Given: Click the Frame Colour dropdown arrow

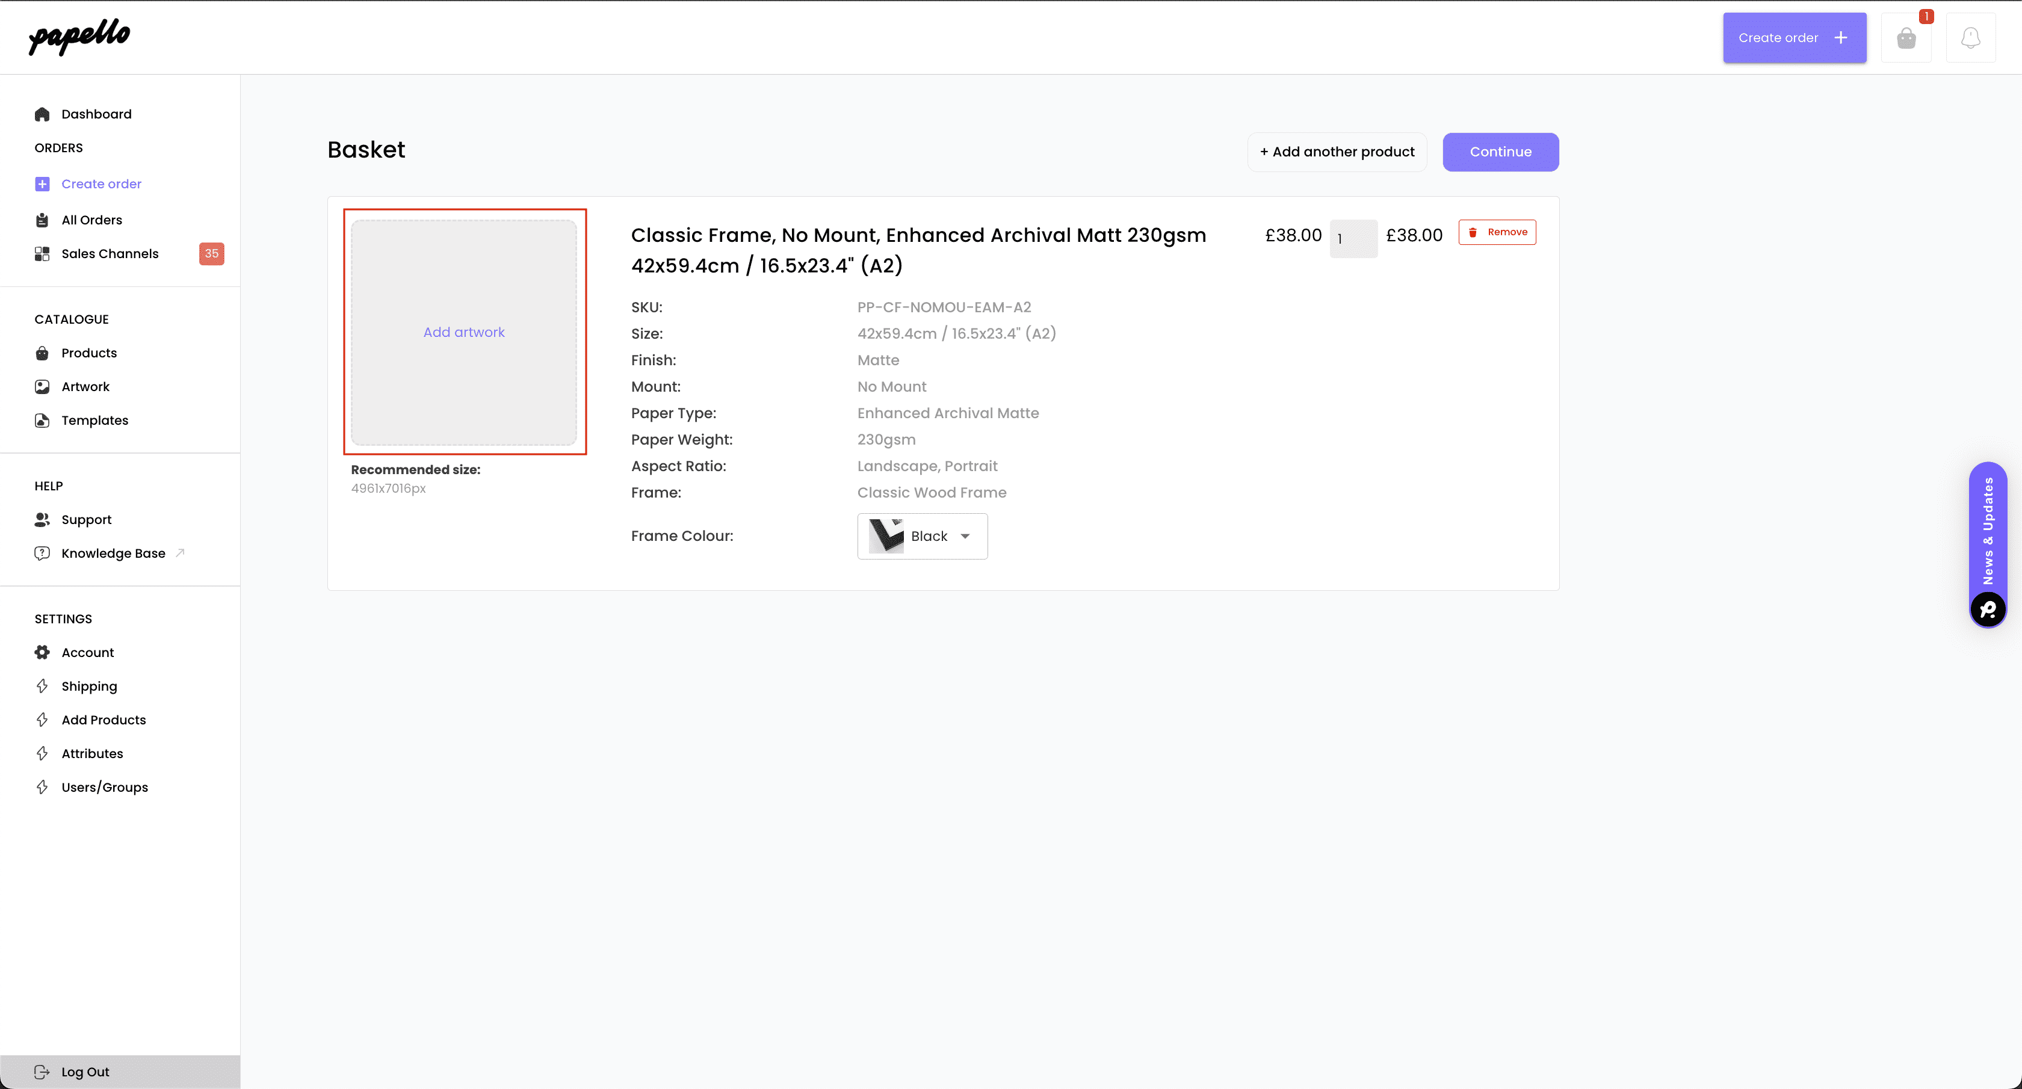Looking at the screenshot, I should click(965, 537).
